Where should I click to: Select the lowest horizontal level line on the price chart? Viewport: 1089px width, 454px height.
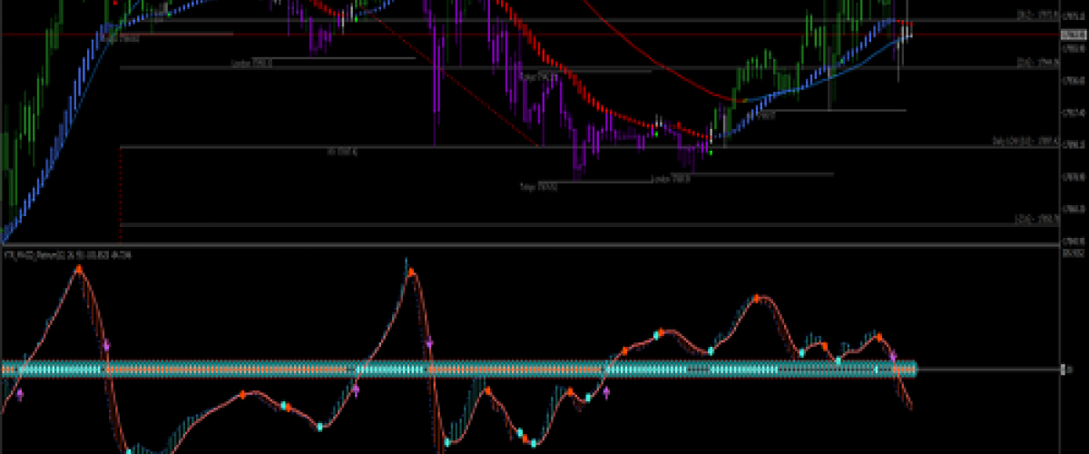point(544,224)
